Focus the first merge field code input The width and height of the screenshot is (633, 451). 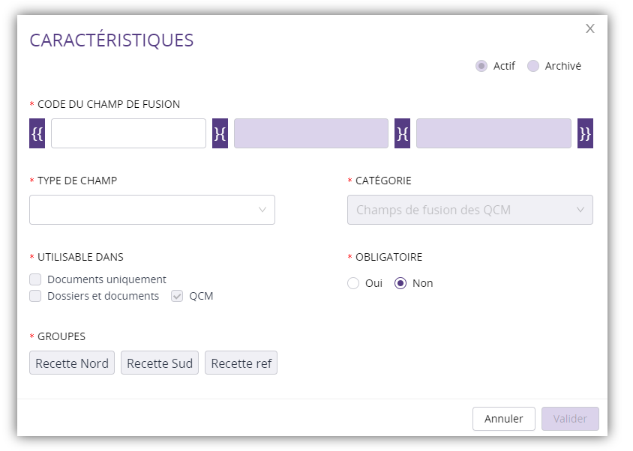128,133
